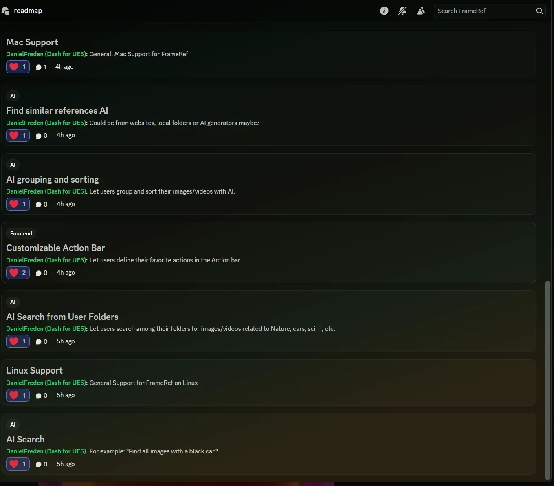Open the AI Search from User Folders post
554x486 pixels.
pyautogui.click(x=62, y=317)
